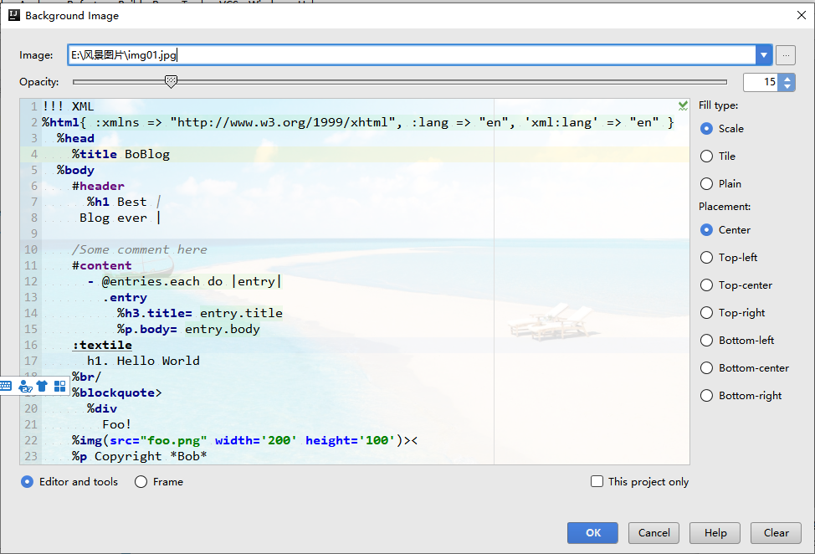This screenshot has height=554, width=815.
Task: Open the image path dropdown arrow
Action: 764,54
